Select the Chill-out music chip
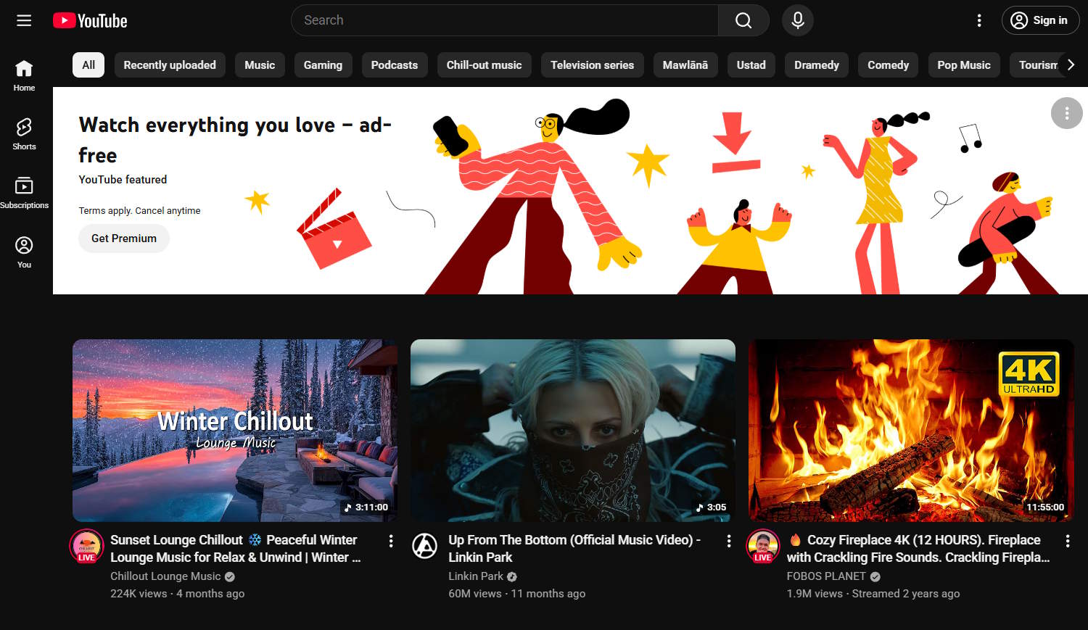1088x630 pixels. tap(485, 65)
